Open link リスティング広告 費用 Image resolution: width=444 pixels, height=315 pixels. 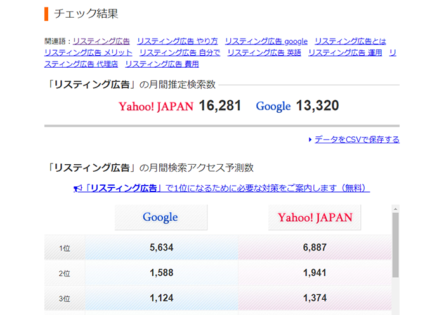coord(162,64)
